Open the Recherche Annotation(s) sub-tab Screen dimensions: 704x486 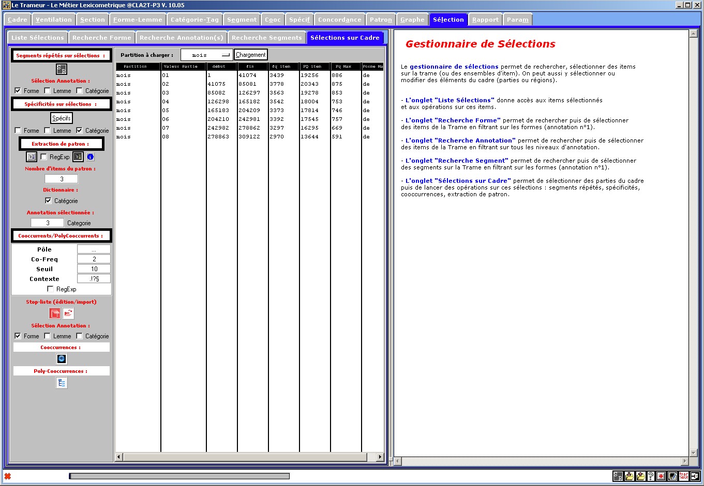coord(182,38)
